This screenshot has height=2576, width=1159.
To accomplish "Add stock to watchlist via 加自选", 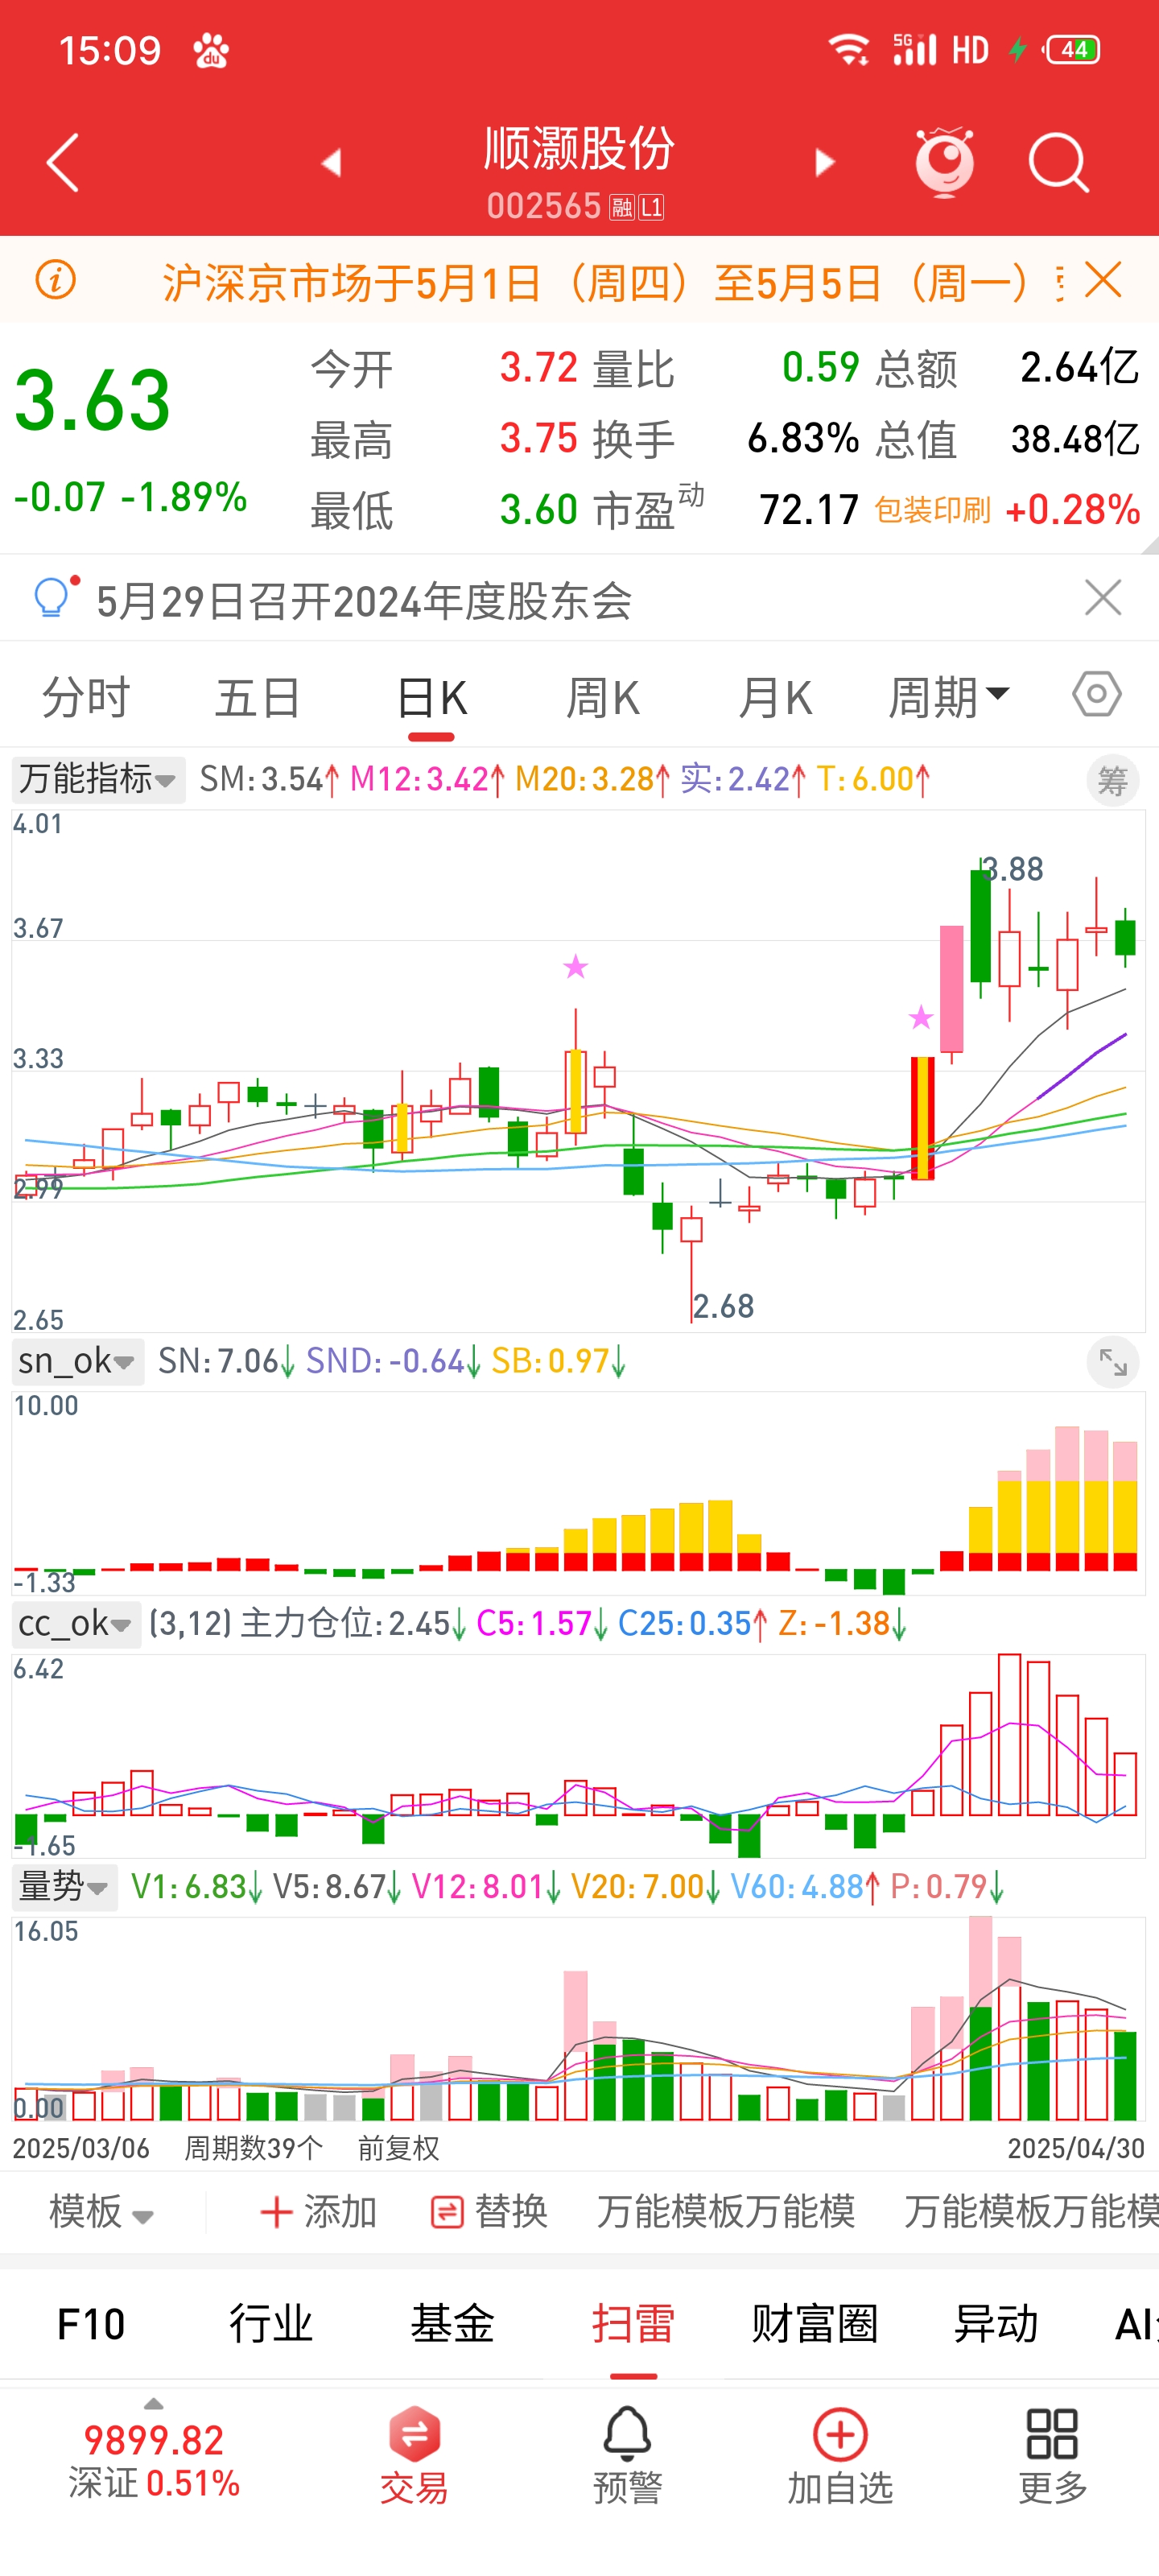I will pos(840,2455).
